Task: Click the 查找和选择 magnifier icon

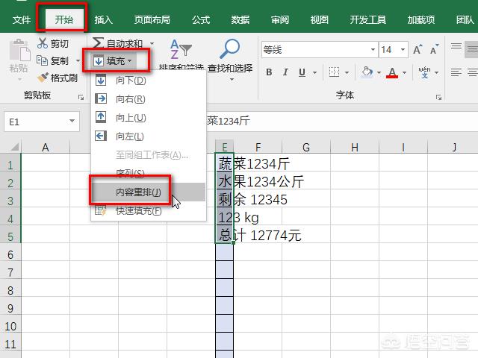Action: coord(229,48)
